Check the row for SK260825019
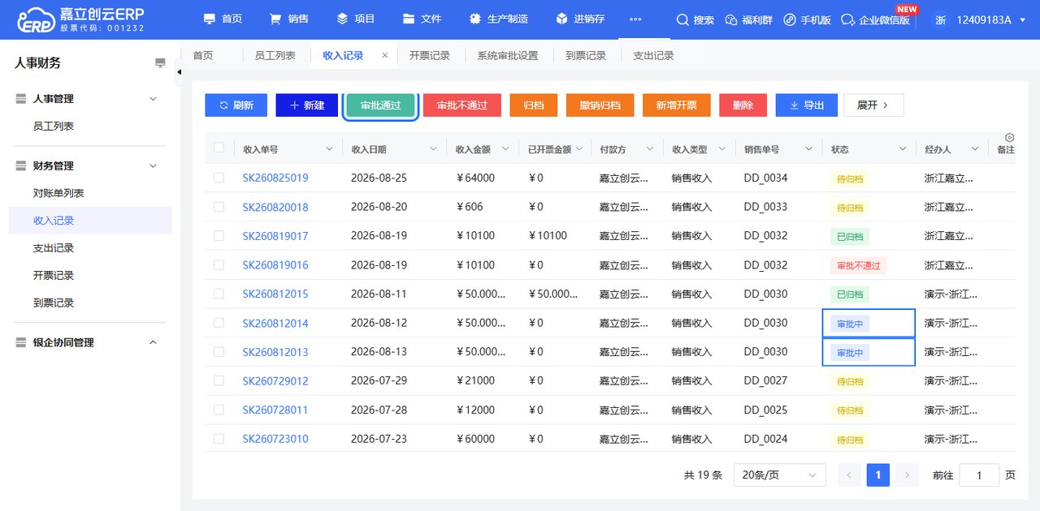Image resolution: width=1040 pixels, height=511 pixels. coord(219,178)
